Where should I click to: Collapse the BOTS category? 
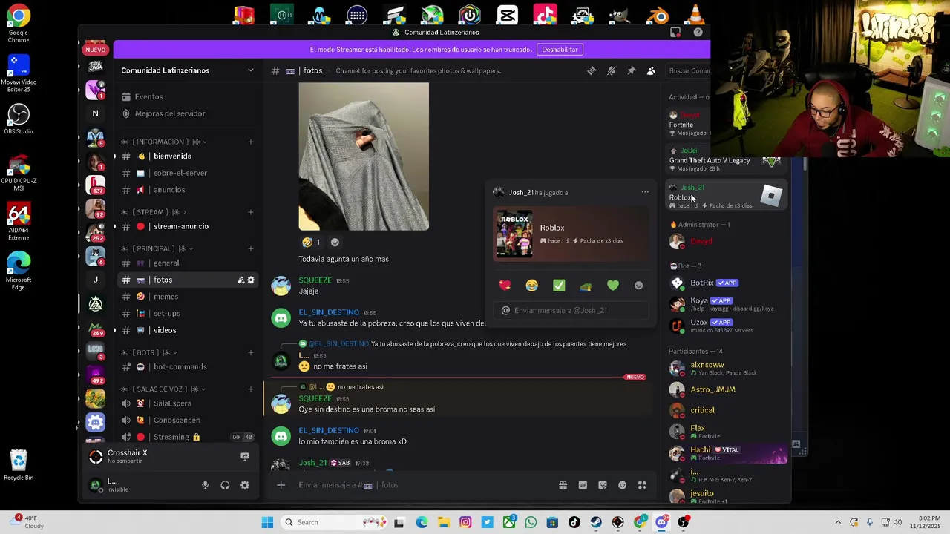[150, 352]
